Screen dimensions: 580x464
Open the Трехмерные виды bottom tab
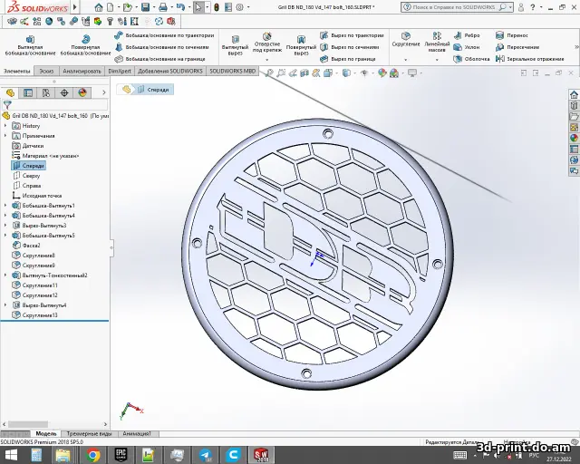(89, 434)
